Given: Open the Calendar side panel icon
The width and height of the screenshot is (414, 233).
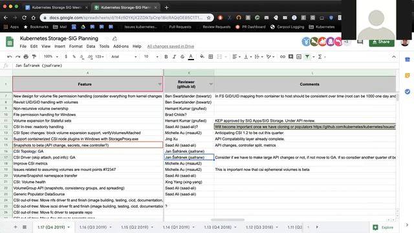Looking at the screenshot, I should [408, 60].
